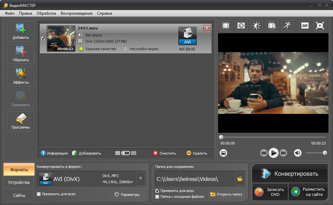
Task: Enable Применить для всех under format
Action: (x=39, y=194)
